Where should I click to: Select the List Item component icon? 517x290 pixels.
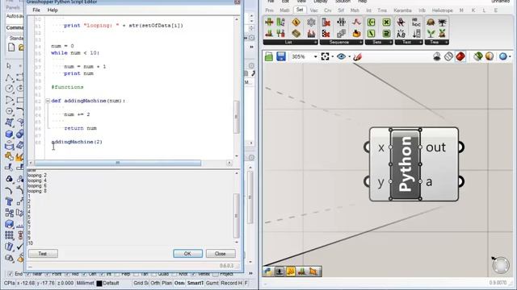pyautogui.click(x=269, y=22)
